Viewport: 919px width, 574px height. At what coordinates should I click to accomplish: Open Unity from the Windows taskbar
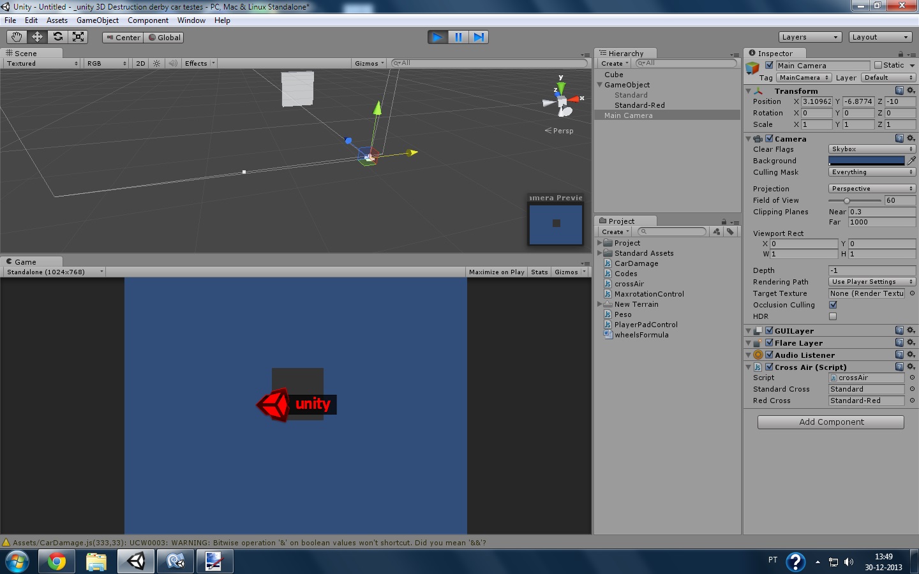click(x=135, y=562)
